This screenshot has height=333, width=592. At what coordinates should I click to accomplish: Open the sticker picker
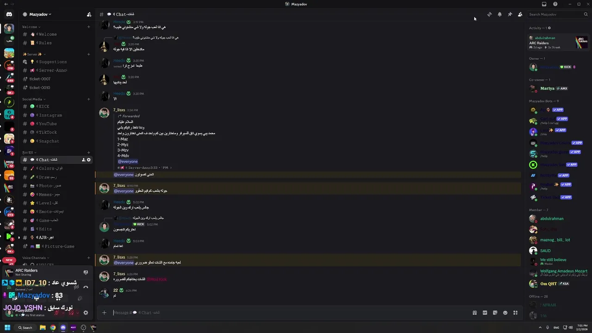pos(495,313)
